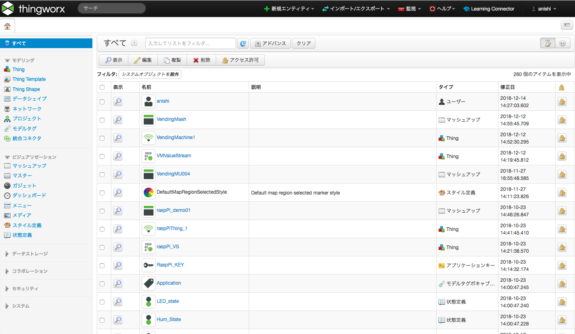Check the raspPi_demo01 row checkbox

click(x=102, y=211)
